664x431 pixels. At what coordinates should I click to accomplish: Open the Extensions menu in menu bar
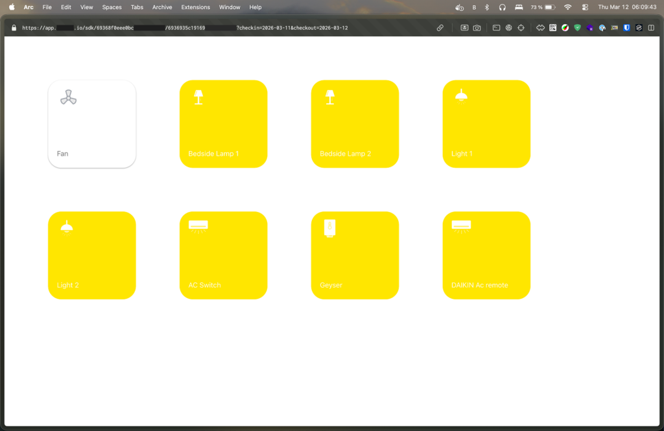[x=195, y=7]
